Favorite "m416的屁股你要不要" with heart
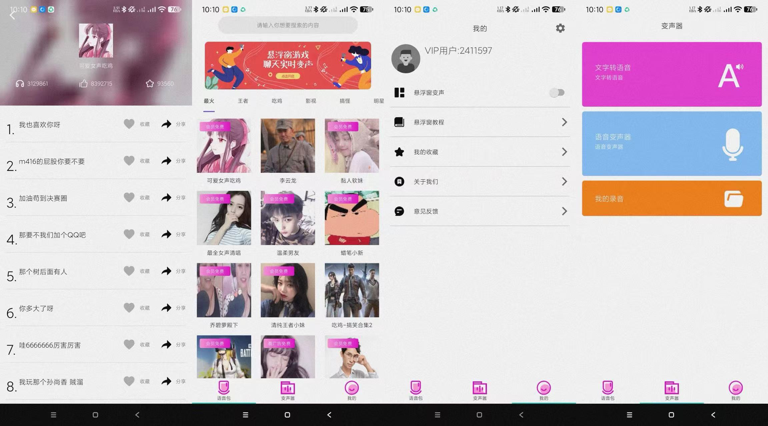Viewport: 768px width, 426px height. [129, 161]
